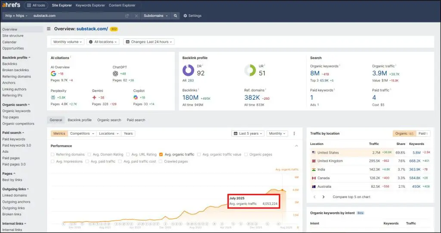Open Settings gear in top bar
This screenshot has height=233, width=441.
click(x=192, y=16)
